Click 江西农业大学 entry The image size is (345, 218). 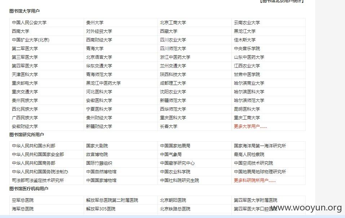(x=247, y=66)
